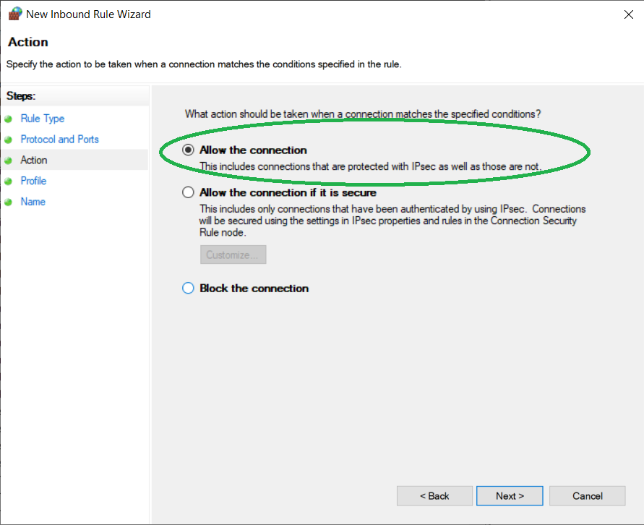
Task: Select the 'Block the connection' option
Action: tap(189, 289)
